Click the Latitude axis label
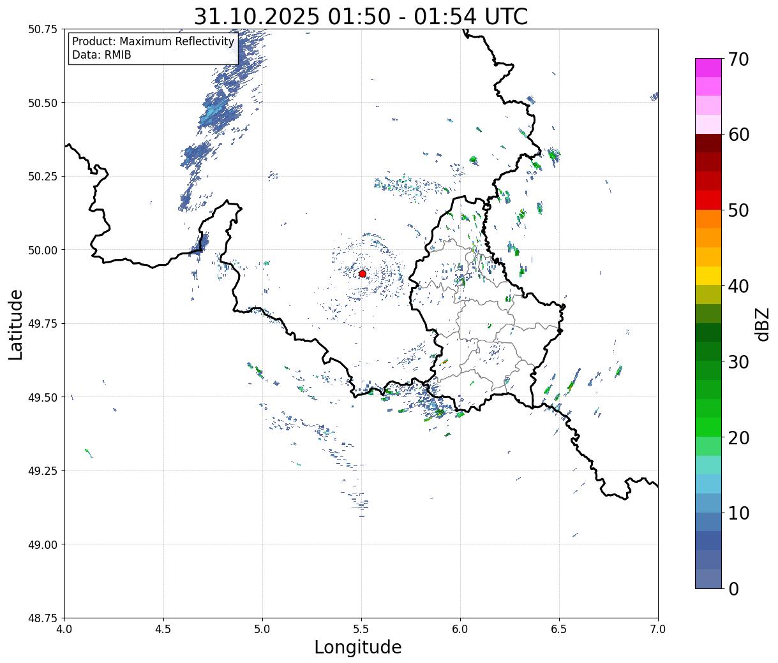This screenshot has height=663, width=778. [x=16, y=324]
